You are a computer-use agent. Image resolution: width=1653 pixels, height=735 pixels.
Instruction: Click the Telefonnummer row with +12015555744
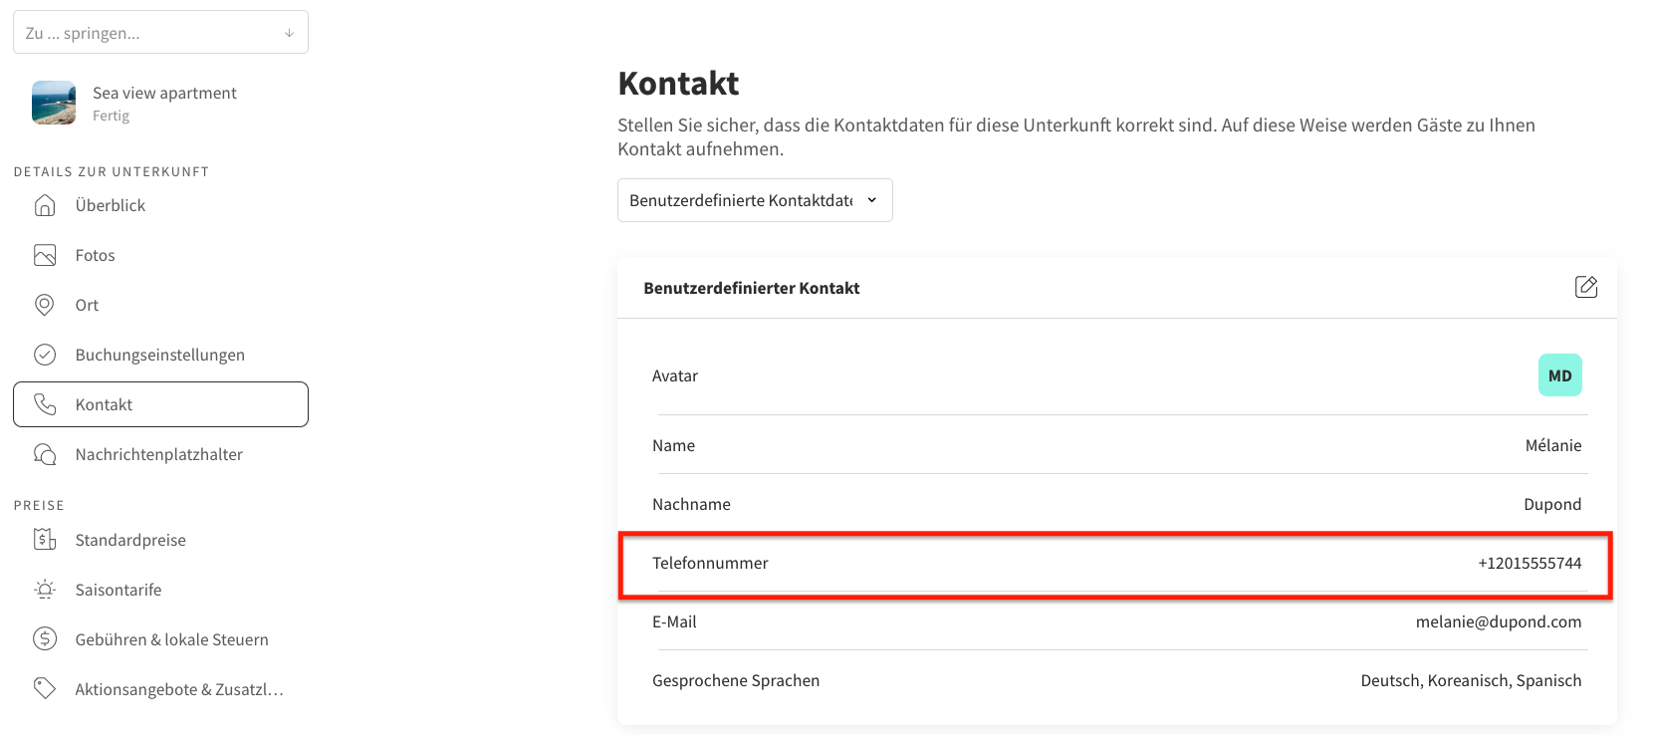point(1116,564)
